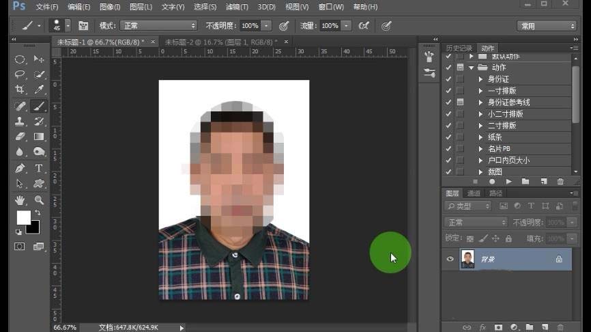
Task: Select the Crop tool
Action: [20, 89]
